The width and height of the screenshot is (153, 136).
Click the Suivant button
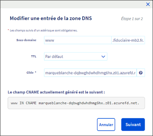133,125
